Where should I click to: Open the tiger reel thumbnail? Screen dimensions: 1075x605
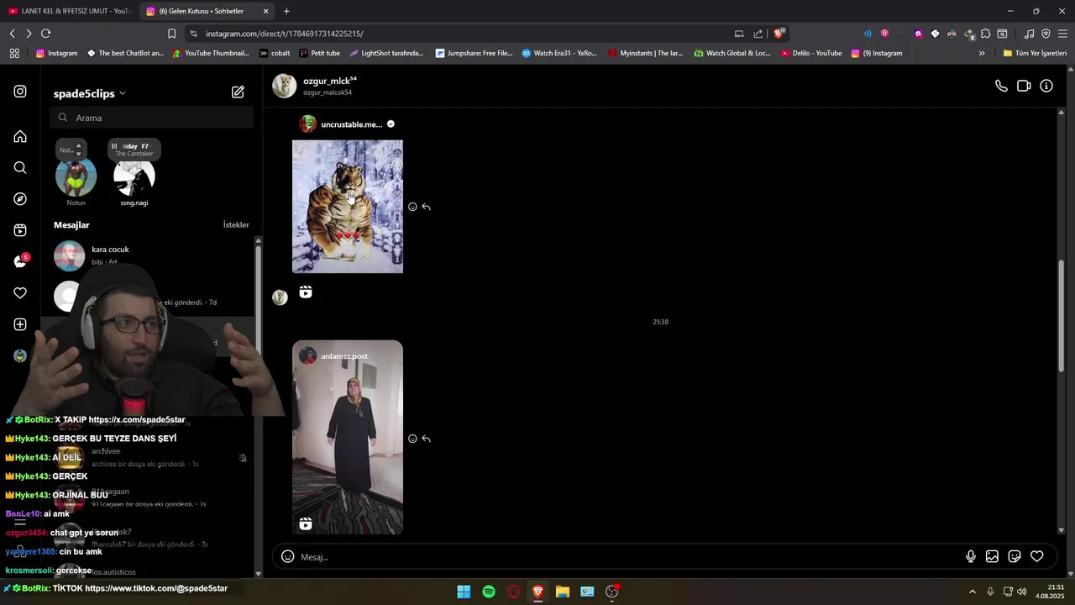pos(348,207)
